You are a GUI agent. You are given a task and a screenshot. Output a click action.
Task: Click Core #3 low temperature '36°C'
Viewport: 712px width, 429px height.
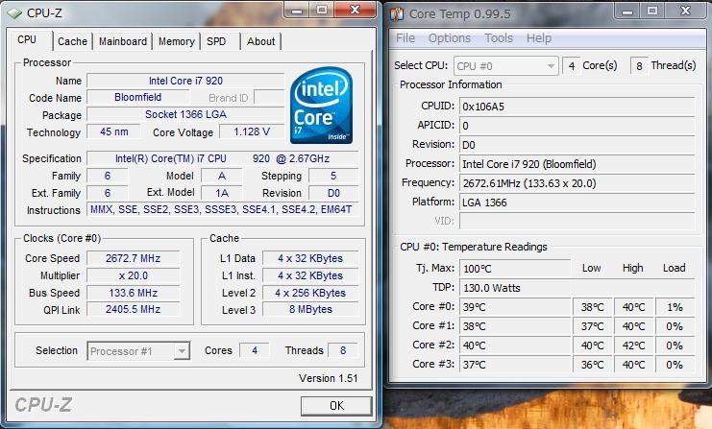(593, 365)
